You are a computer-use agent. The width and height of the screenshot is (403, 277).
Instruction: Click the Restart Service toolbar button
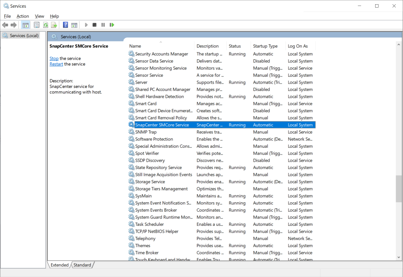point(112,25)
